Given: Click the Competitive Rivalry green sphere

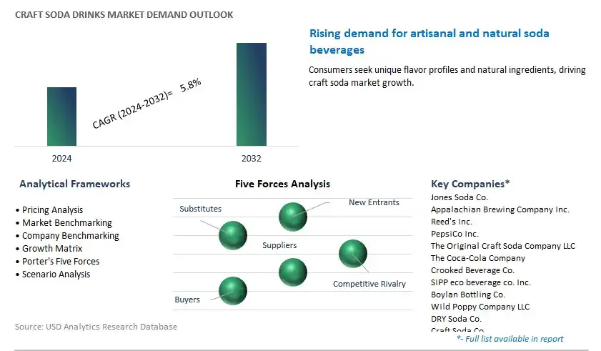Looking at the screenshot, I should 352,254.
